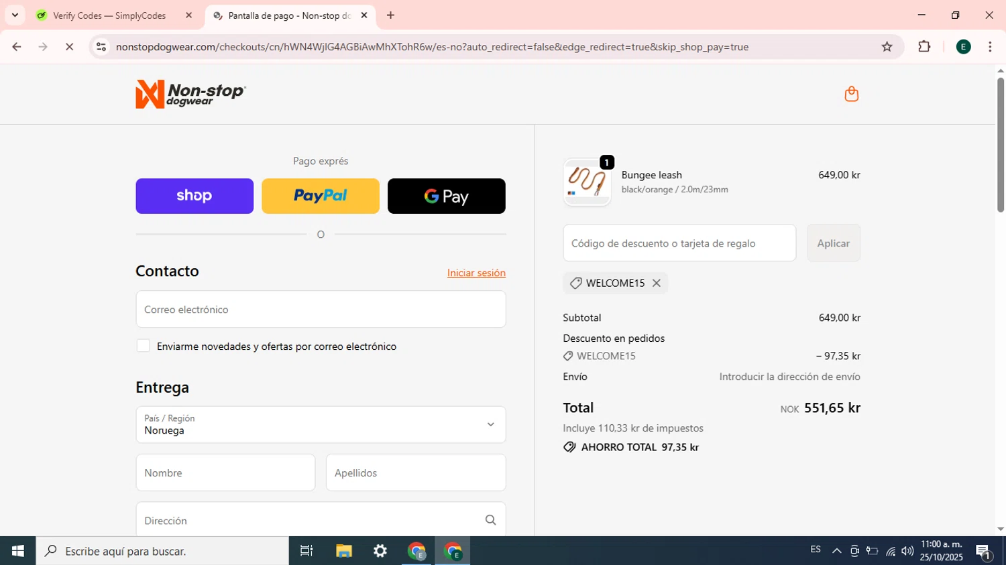Screen dimensions: 1006x565
Task: Pay with the Shop Pay button
Action: click(x=194, y=196)
